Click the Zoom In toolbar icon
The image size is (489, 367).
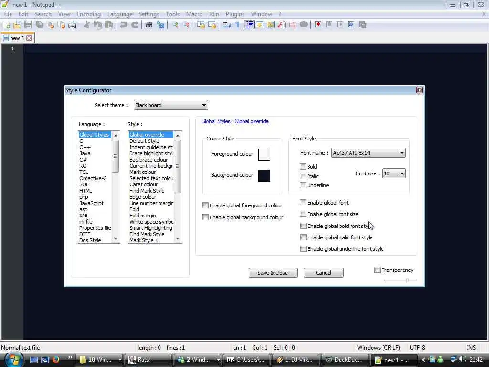[175, 25]
